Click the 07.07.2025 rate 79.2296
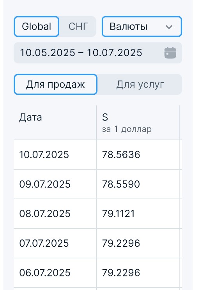 [x=121, y=243]
